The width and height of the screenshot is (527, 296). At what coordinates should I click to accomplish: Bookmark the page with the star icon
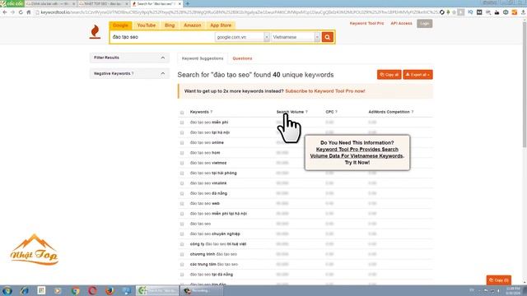coord(454,12)
